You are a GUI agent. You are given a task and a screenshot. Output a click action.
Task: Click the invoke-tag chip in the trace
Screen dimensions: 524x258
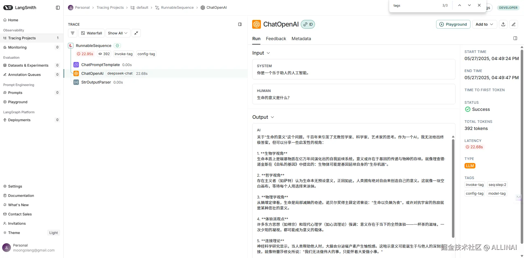tap(124, 54)
